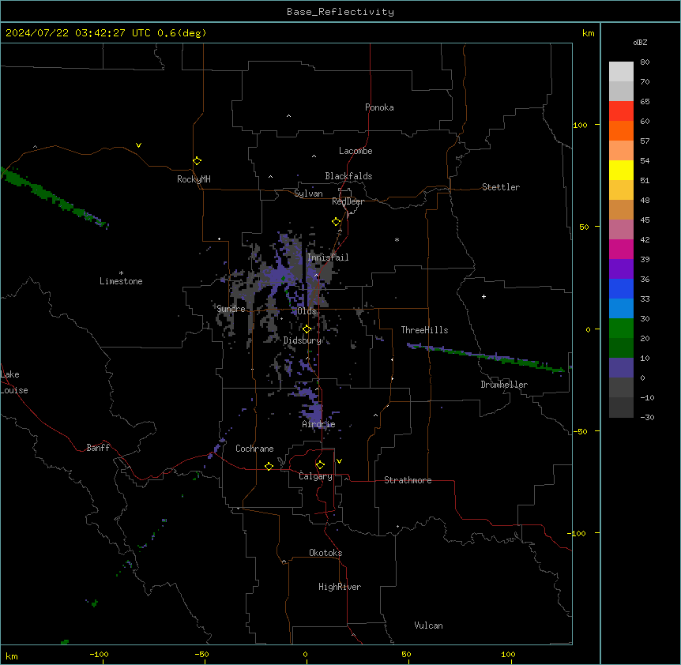Click the km unit label at bottom left

pyautogui.click(x=12, y=656)
